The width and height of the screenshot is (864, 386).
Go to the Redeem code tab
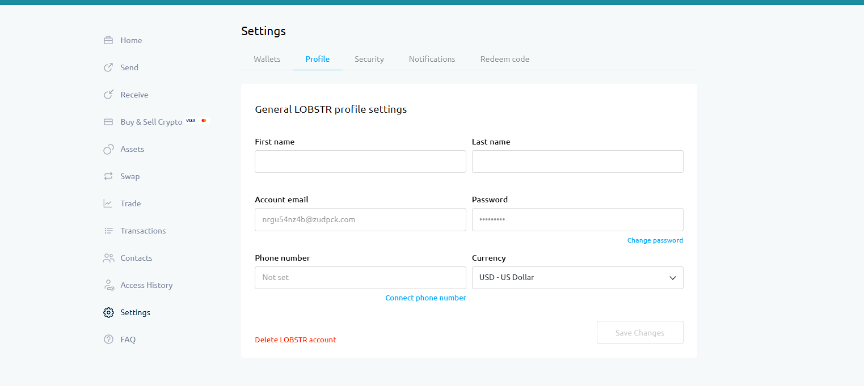click(504, 58)
